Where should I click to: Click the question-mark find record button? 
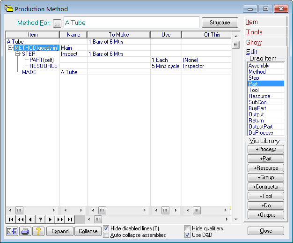pyautogui.click(x=40, y=220)
